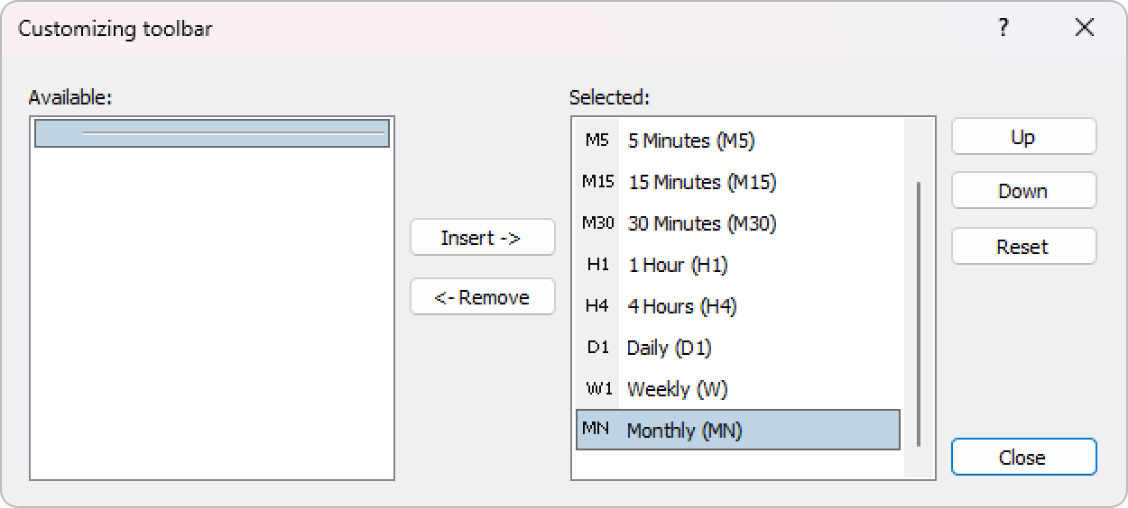Image resolution: width=1128 pixels, height=508 pixels.
Task: Click the <- Remove button
Action: [x=483, y=297]
